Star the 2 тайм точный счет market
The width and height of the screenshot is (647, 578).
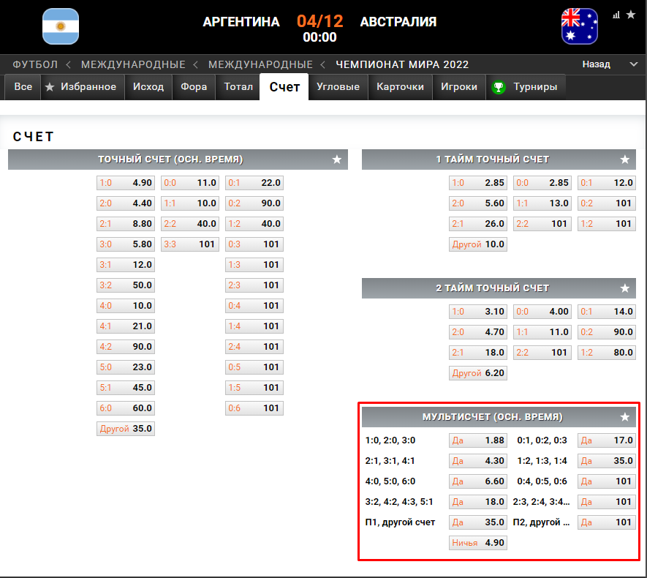click(624, 288)
